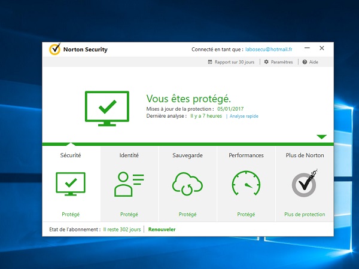
Task: Open the Sécurité monitor icon
Action: click(x=71, y=184)
